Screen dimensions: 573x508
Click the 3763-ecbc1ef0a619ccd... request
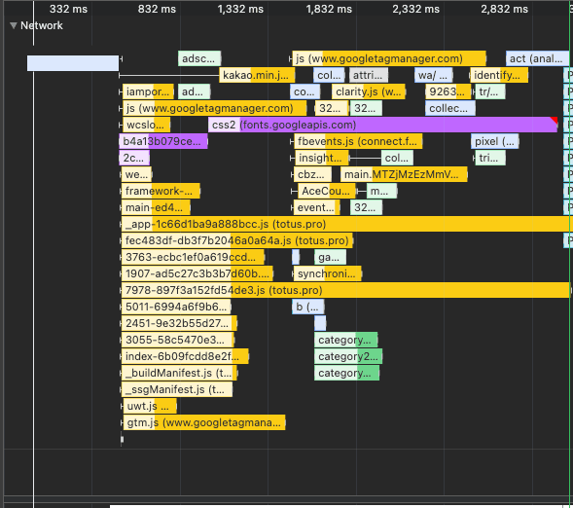193,257
